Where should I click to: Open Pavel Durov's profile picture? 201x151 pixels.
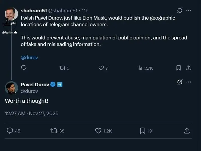11,88
